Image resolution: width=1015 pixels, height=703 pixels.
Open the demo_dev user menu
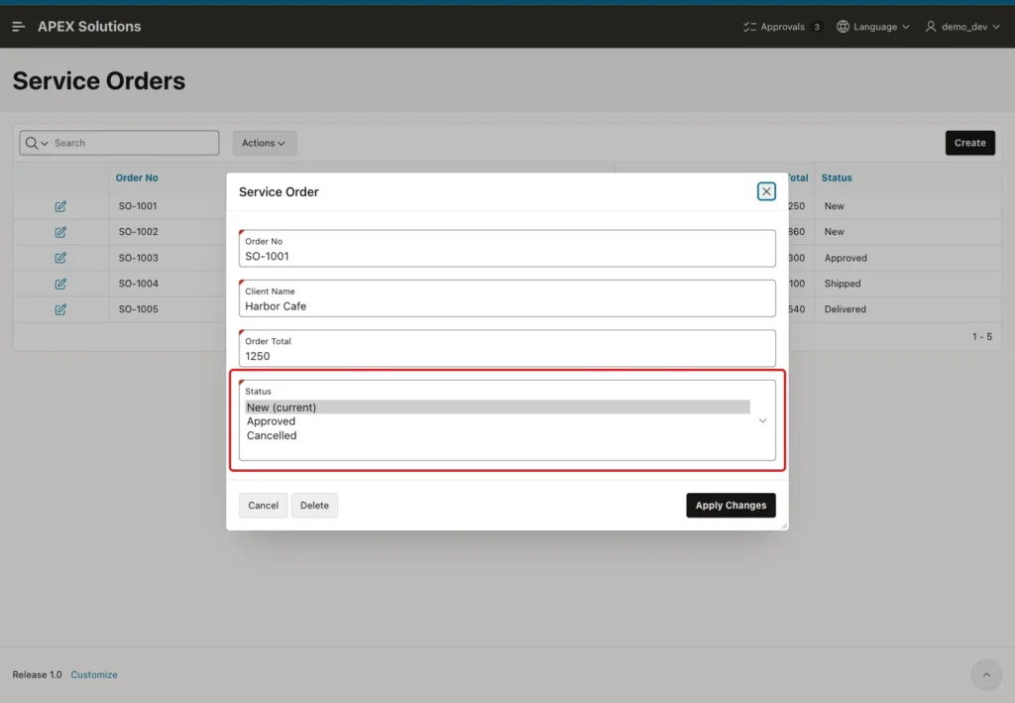(962, 27)
